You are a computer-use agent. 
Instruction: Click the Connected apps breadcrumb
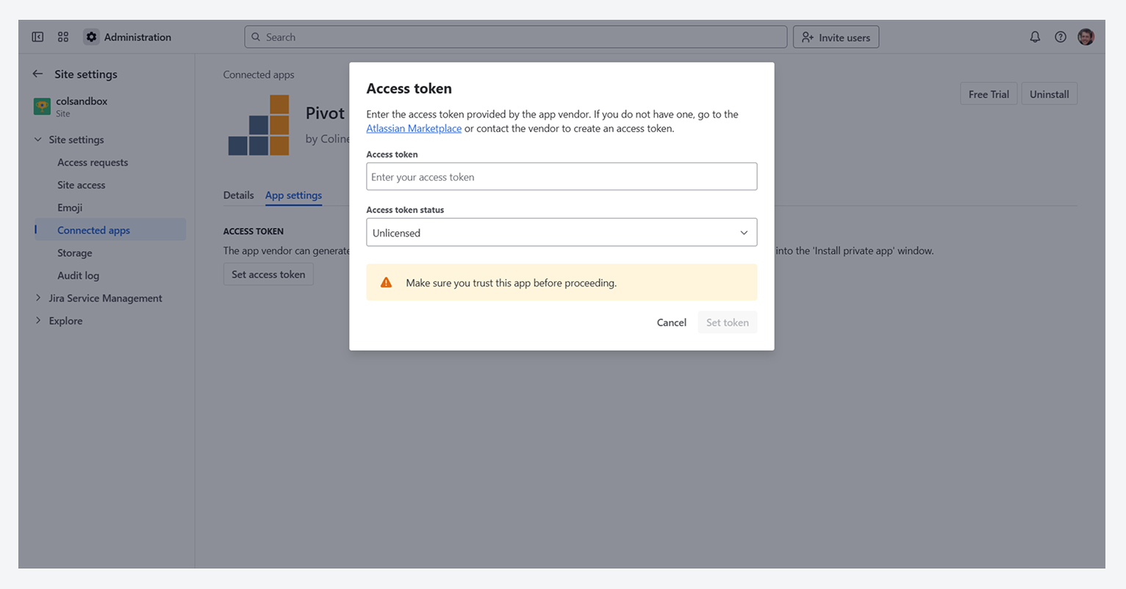coord(259,75)
